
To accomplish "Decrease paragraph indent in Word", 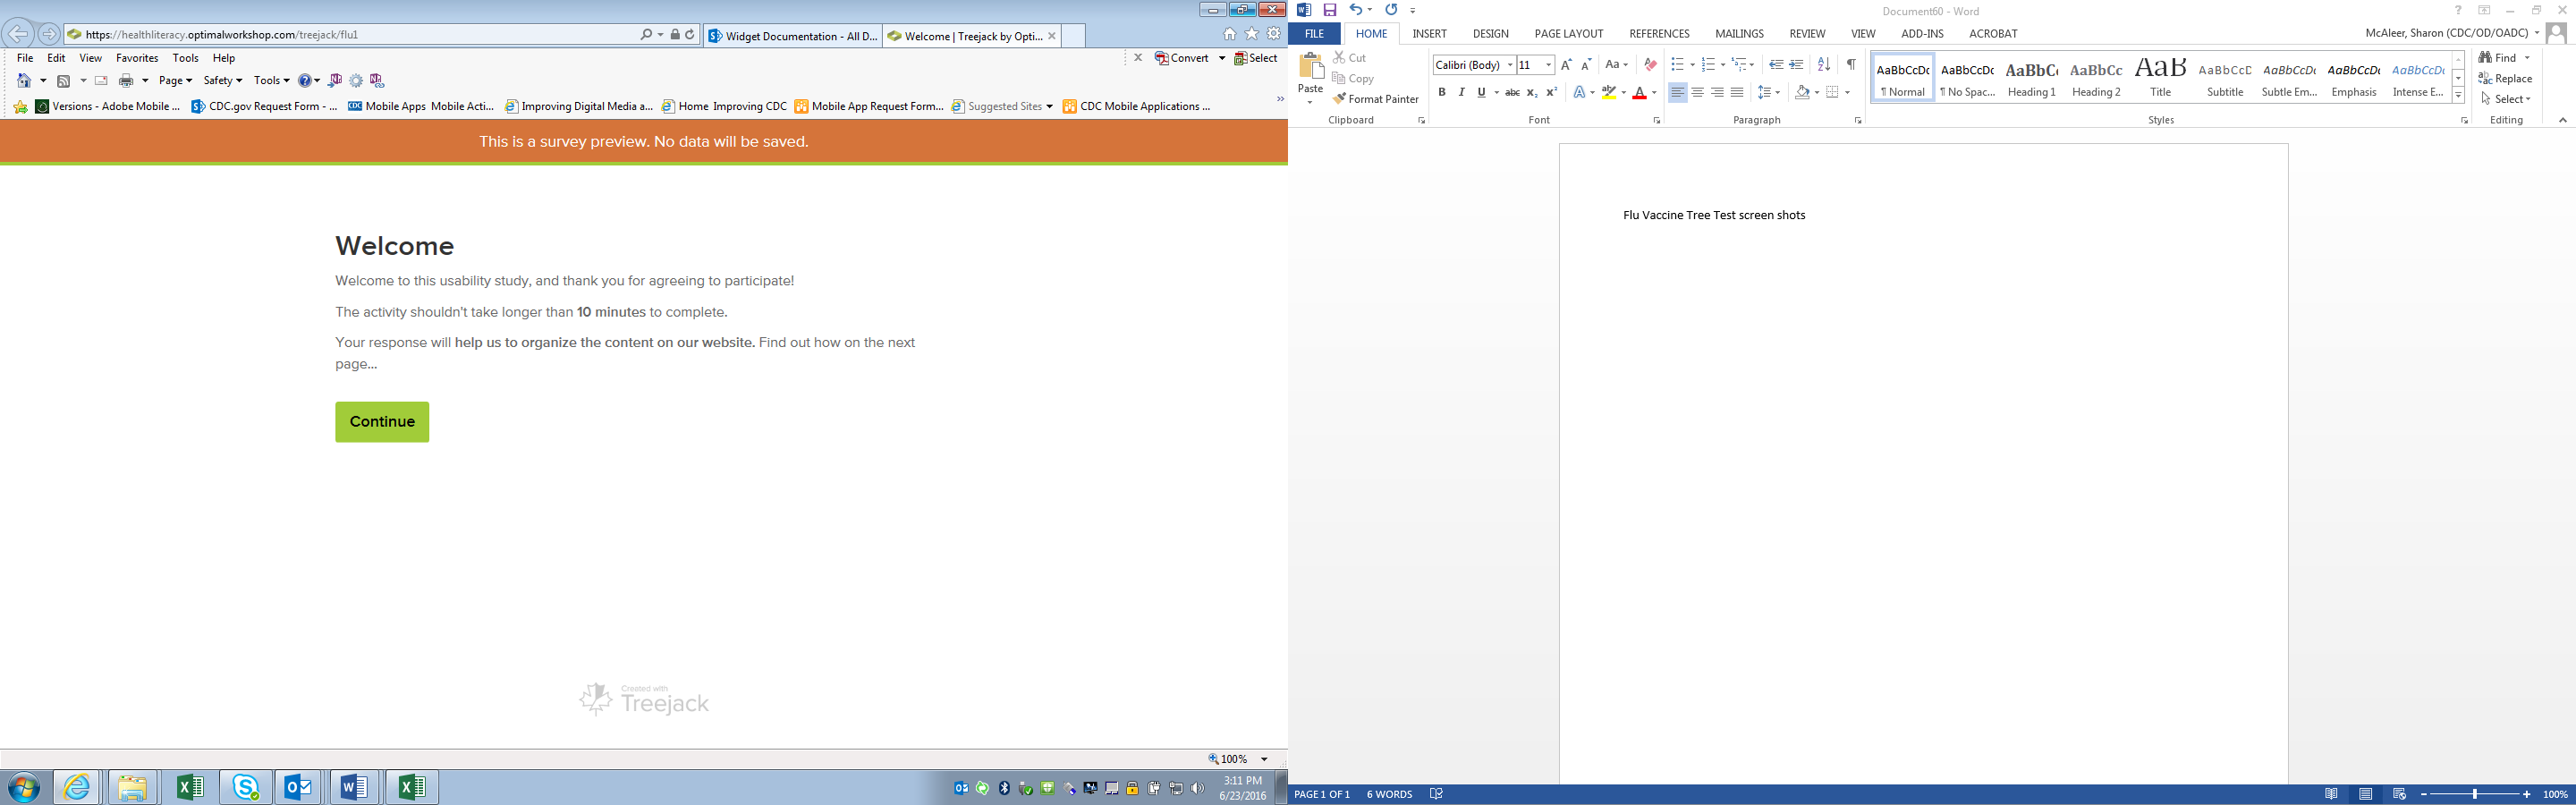I will (x=1776, y=65).
